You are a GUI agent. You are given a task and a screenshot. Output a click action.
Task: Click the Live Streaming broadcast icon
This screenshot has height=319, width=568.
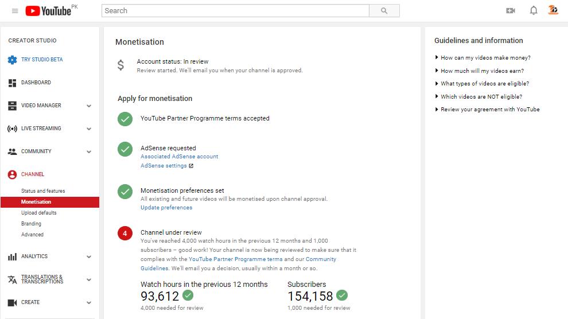12,129
